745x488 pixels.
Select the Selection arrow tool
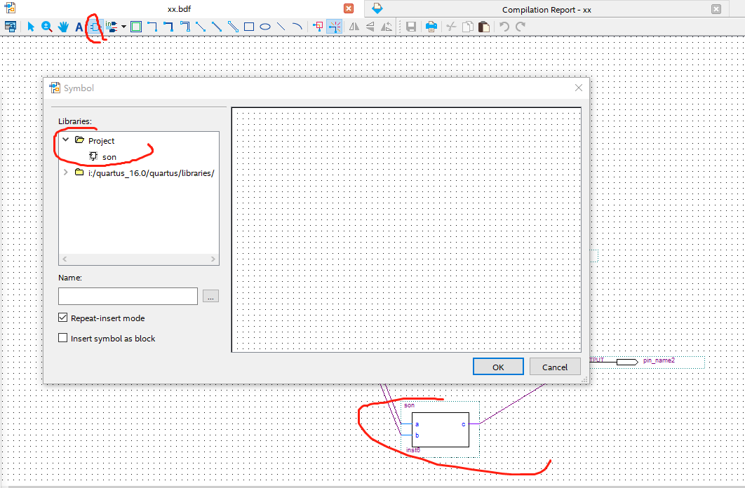coord(29,26)
